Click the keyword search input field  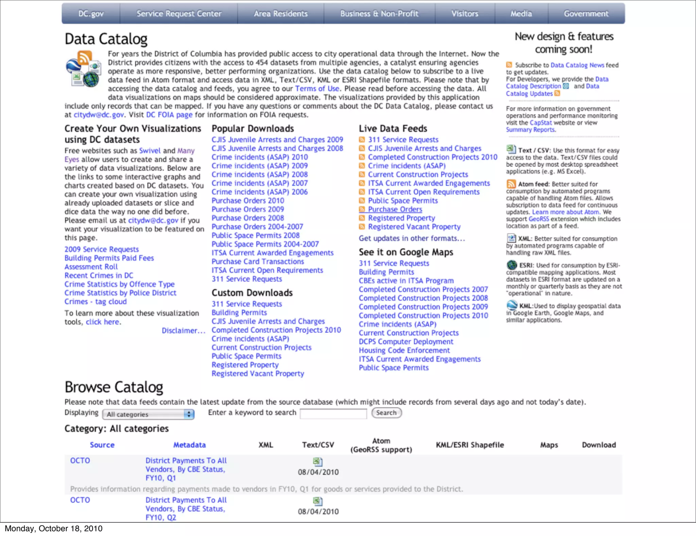(x=333, y=414)
